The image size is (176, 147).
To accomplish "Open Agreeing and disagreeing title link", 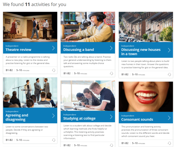I will tap(17, 117).
